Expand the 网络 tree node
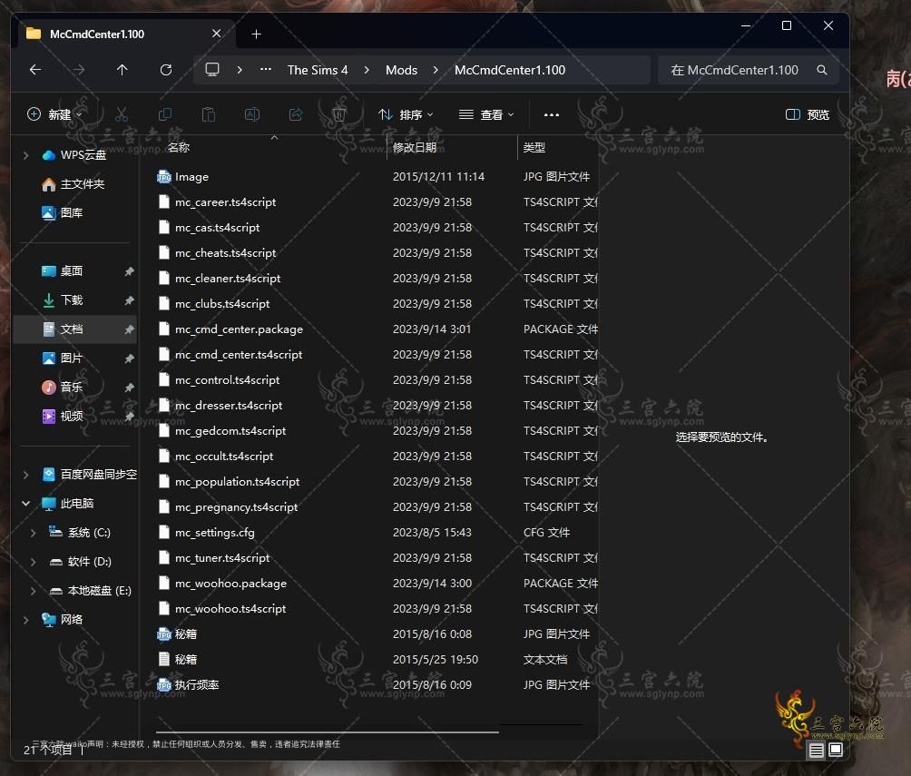Viewport: 911px width, 776px height. click(25, 620)
